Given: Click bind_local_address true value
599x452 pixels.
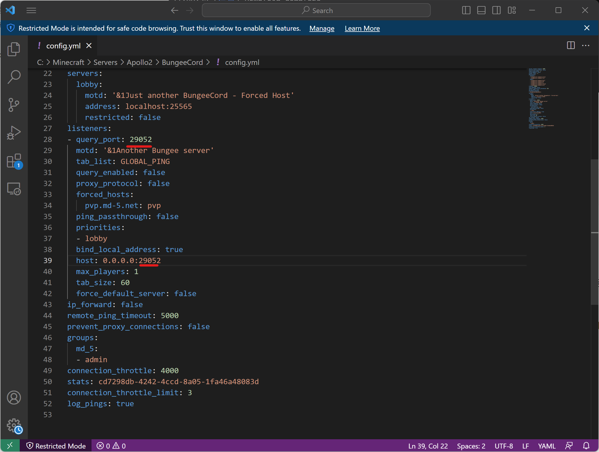Looking at the screenshot, I should (174, 249).
